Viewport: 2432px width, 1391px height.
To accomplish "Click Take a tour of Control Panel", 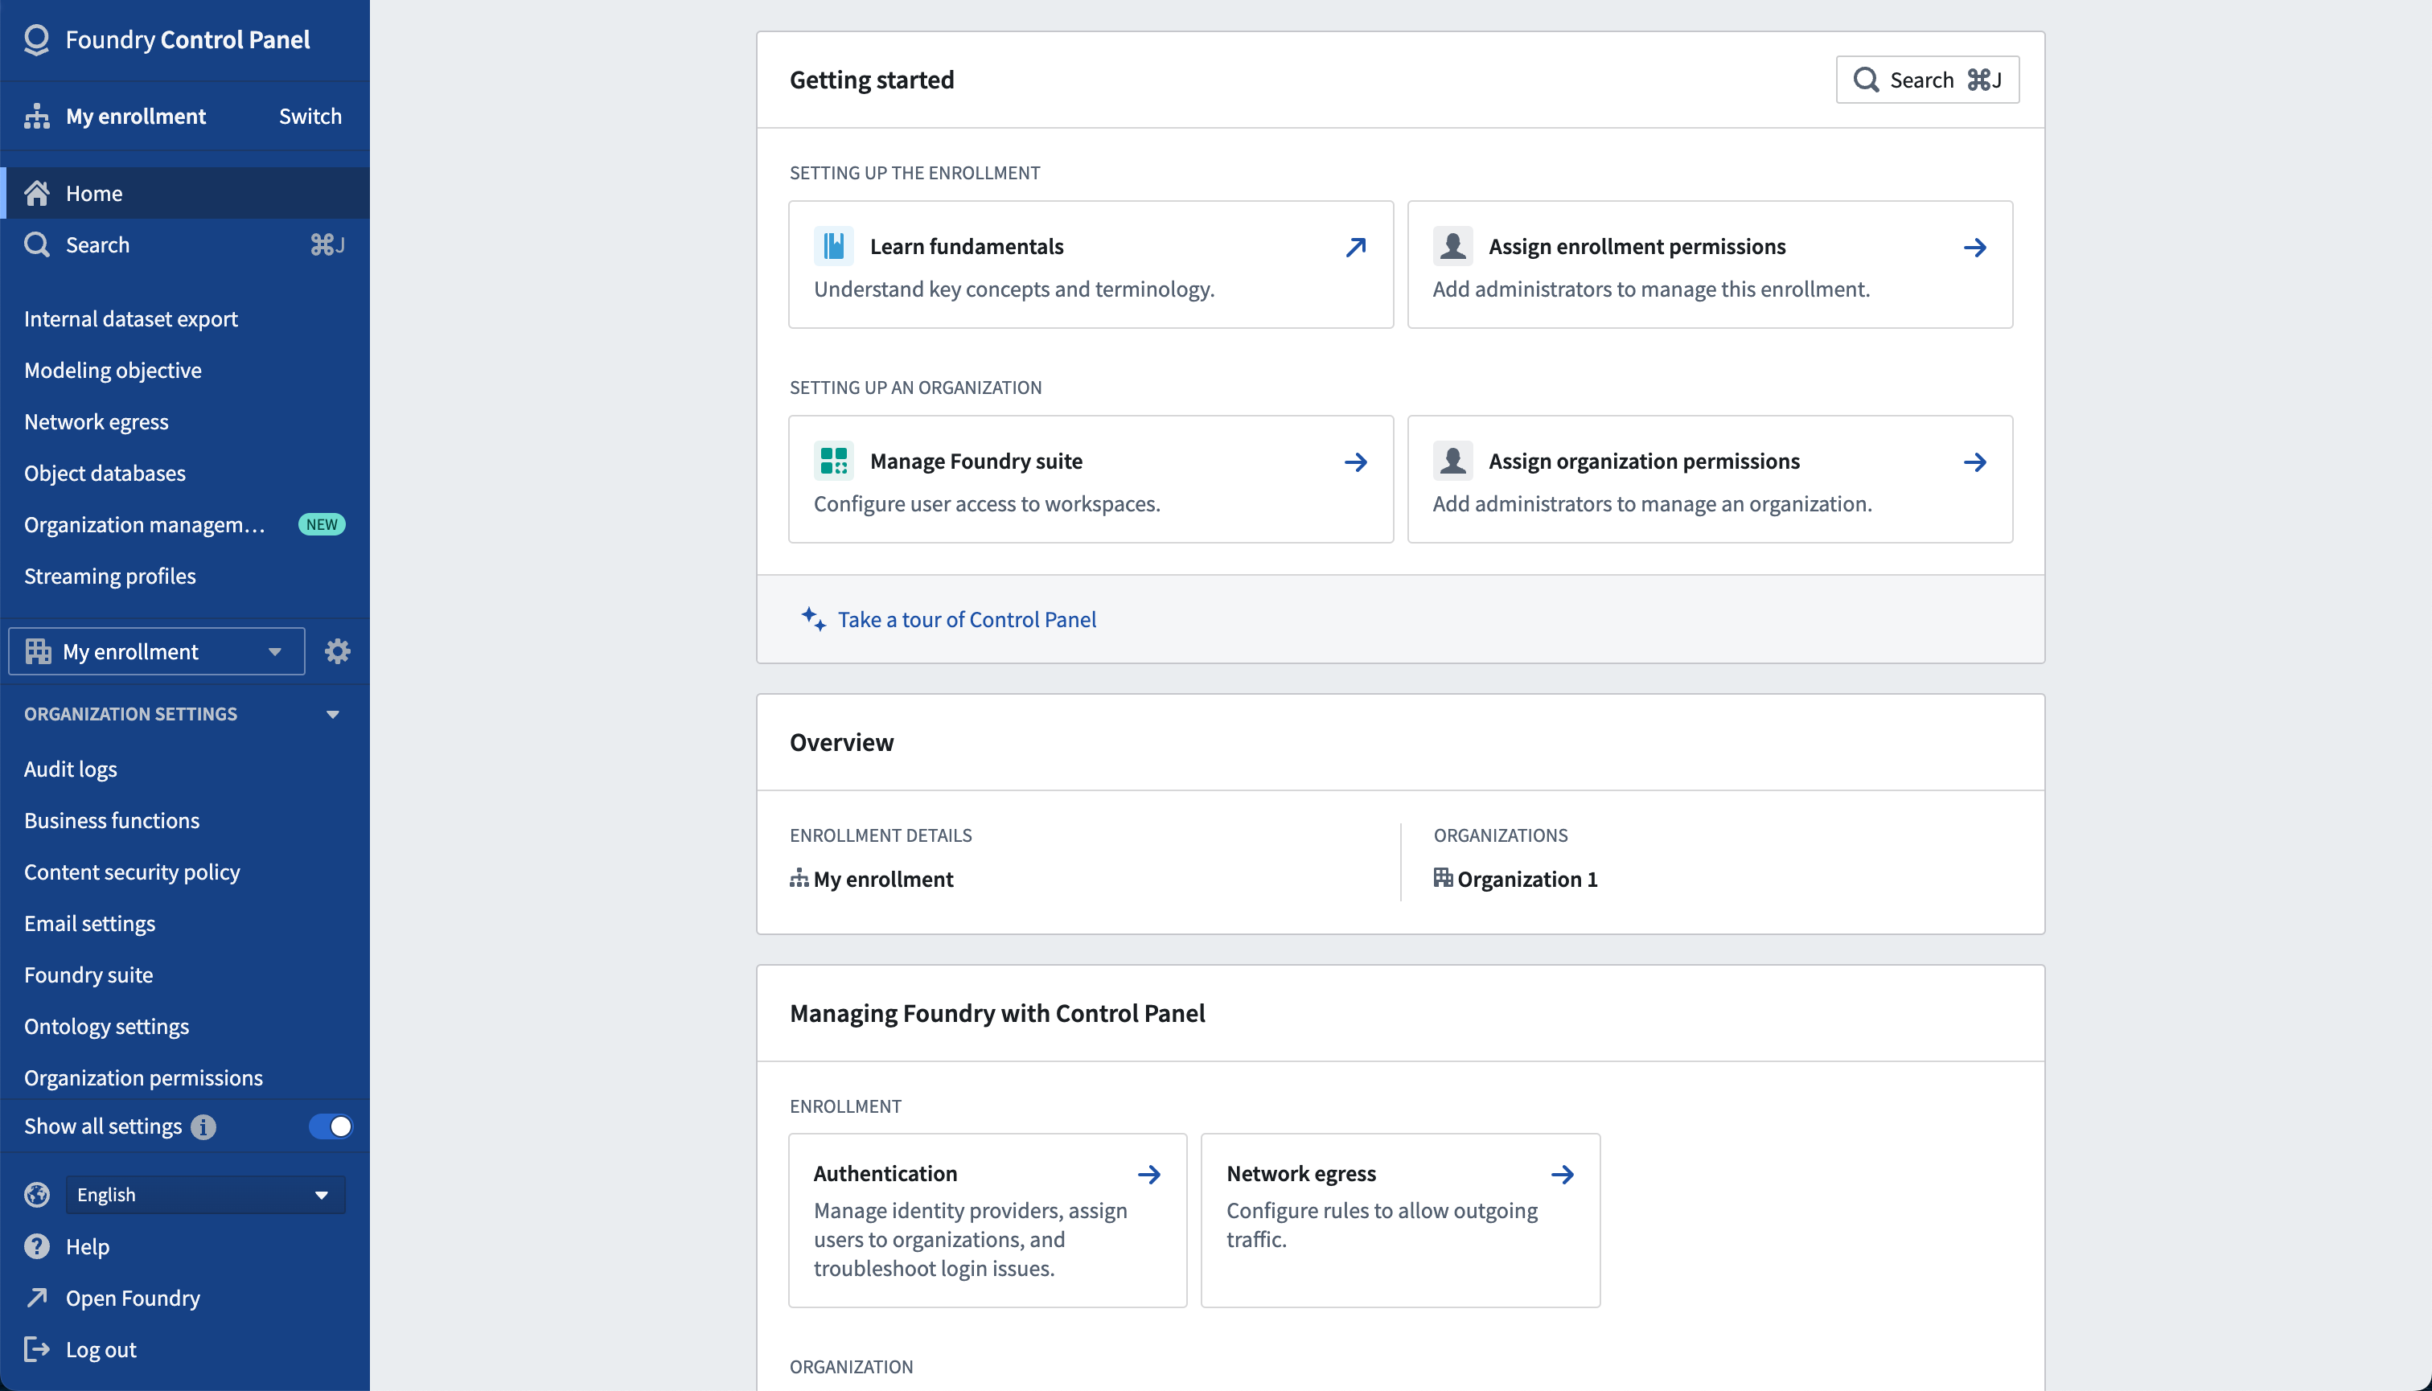I will point(966,619).
